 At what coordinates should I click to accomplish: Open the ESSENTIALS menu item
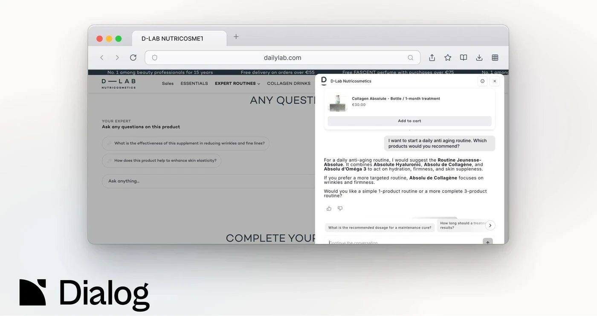click(194, 84)
